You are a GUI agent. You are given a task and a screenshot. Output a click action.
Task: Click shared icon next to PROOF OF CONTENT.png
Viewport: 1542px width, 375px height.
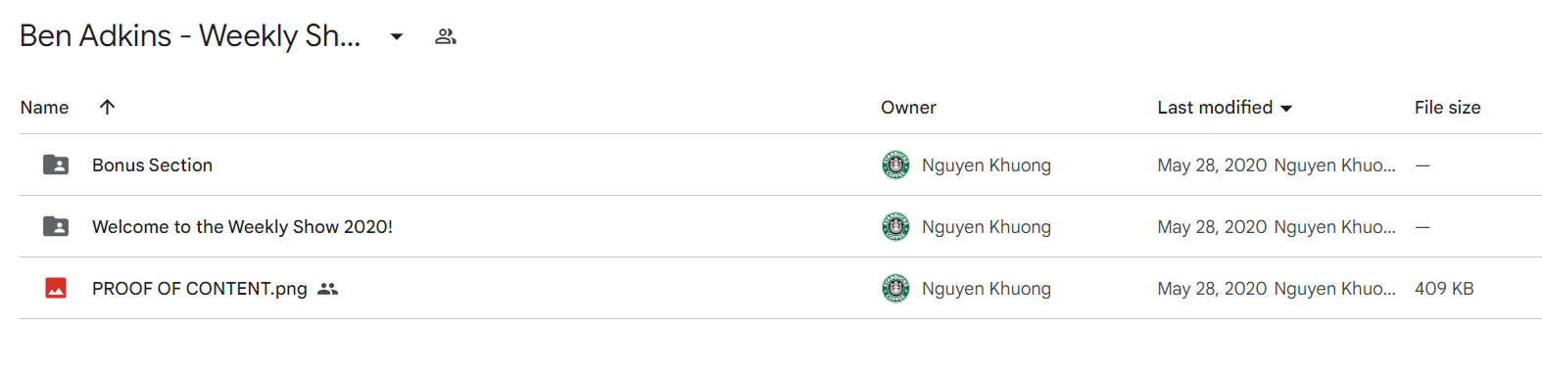pos(328,289)
